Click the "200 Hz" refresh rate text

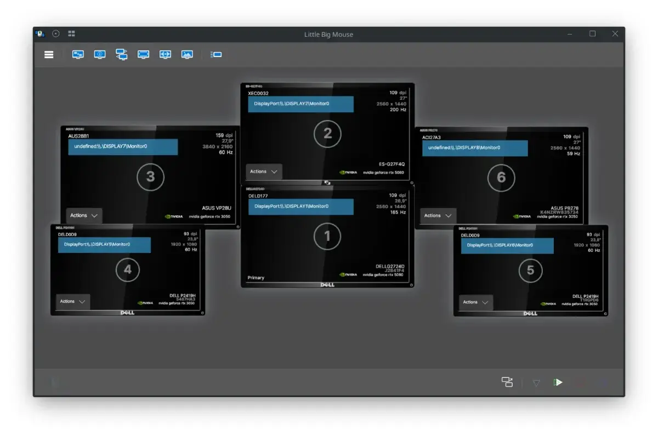[398, 110]
